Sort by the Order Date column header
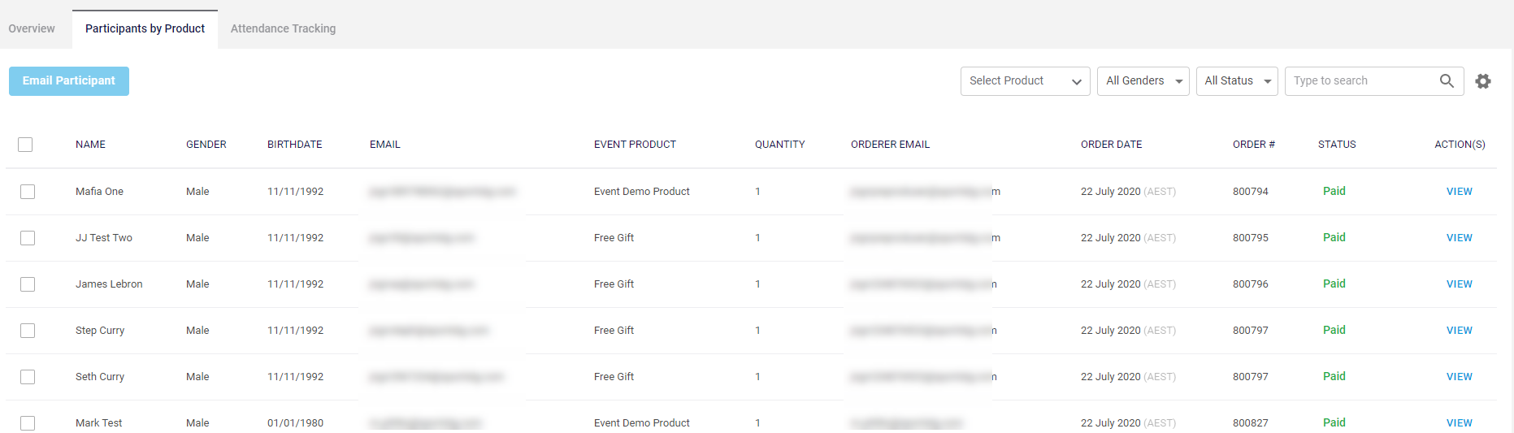 [x=1111, y=145]
